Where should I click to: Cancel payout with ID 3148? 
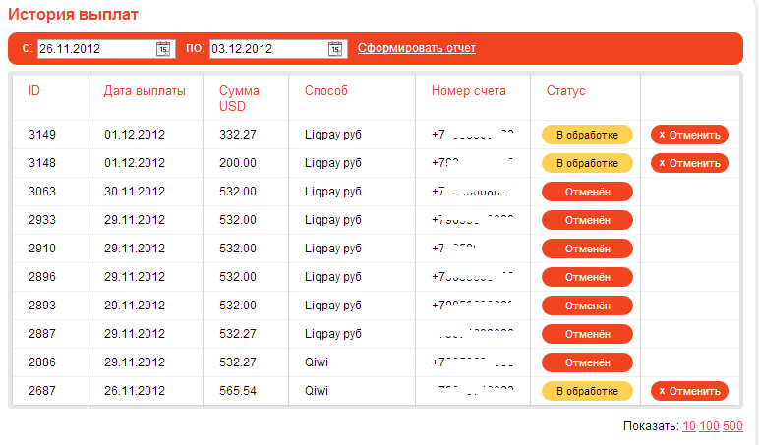click(689, 163)
